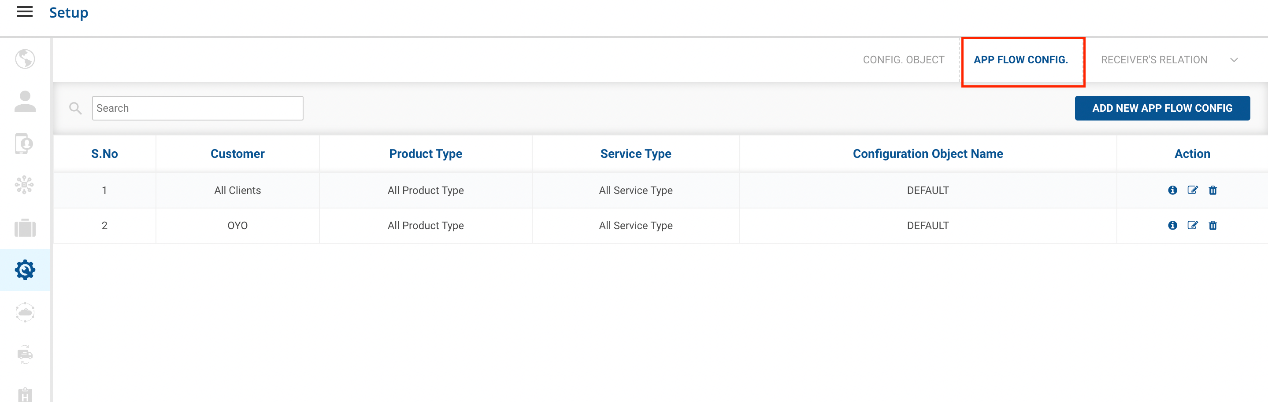Open the hamburger menu next to Setup
The width and height of the screenshot is (1268, 402).
pyautogui.click(x=25, y=12)
